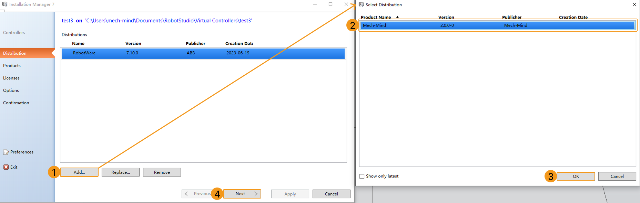Click the Publisher column header in Distributions
Screen dimensions: 640x203
[195, 44]
